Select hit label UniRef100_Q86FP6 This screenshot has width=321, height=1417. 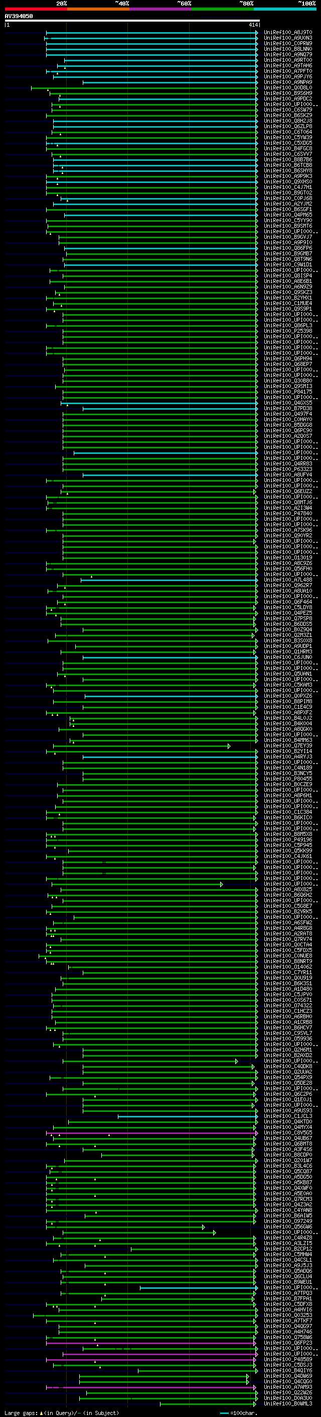[288, 248]
